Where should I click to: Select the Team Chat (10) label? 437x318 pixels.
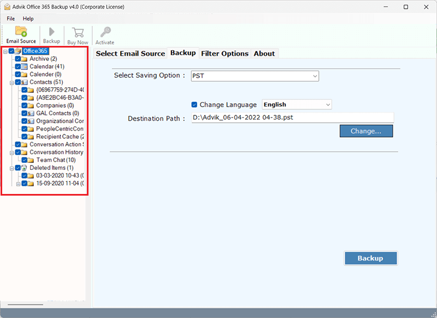[x=56, y=160]
